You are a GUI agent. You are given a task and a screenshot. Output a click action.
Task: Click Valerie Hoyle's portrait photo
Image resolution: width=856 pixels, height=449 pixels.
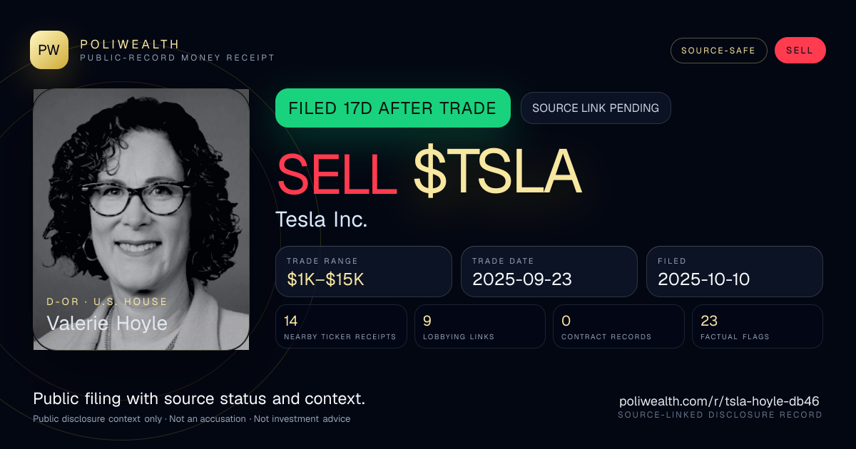tap(141, 220)
